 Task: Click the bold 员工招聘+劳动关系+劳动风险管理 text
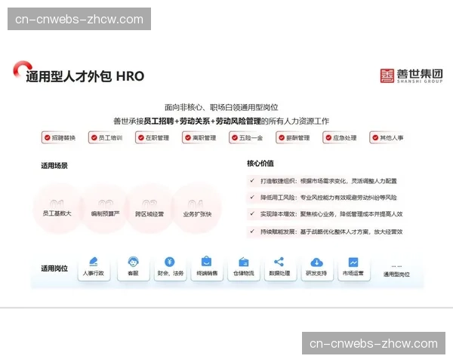[x=202, y=121]
